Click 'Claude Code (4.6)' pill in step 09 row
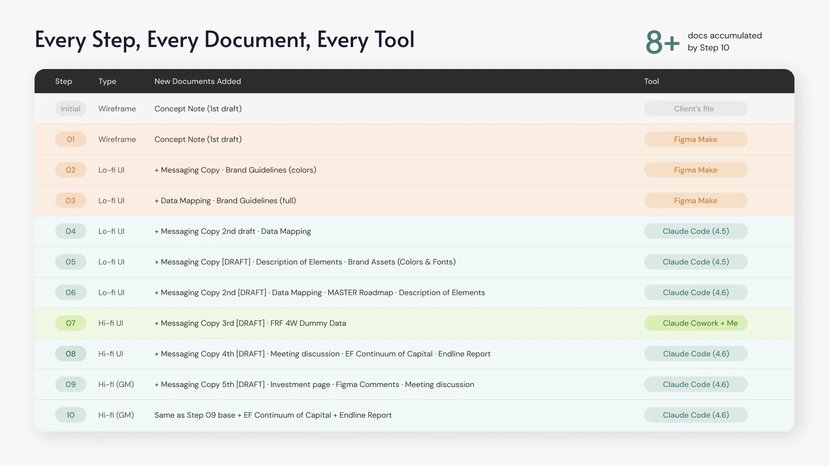Image resolution: width=829 pixels, height=466 pixels. point(696,384)
